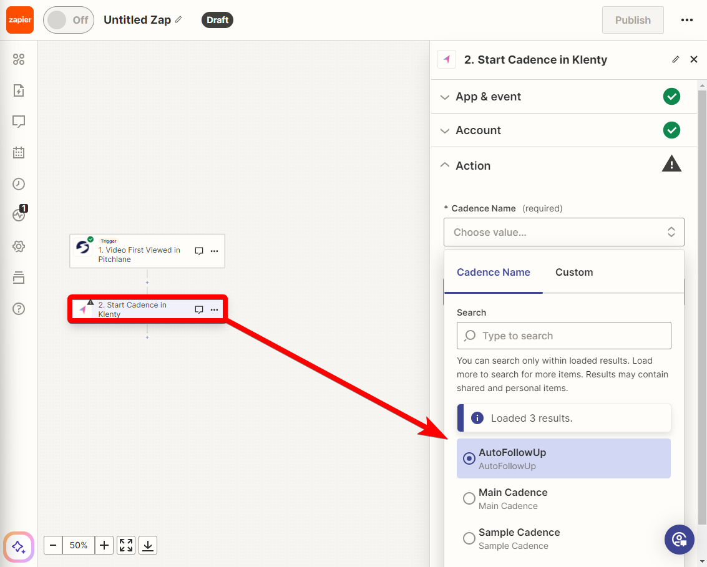
Task: Open the versions stack icon in sidebar
Action: (x=19, y=278)
